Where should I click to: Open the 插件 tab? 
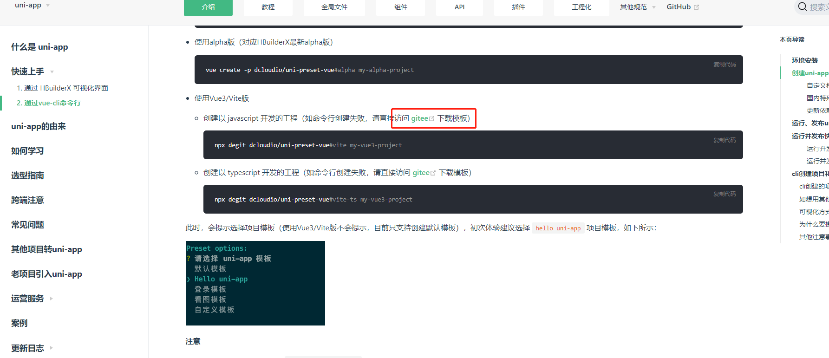coord(518,7)
